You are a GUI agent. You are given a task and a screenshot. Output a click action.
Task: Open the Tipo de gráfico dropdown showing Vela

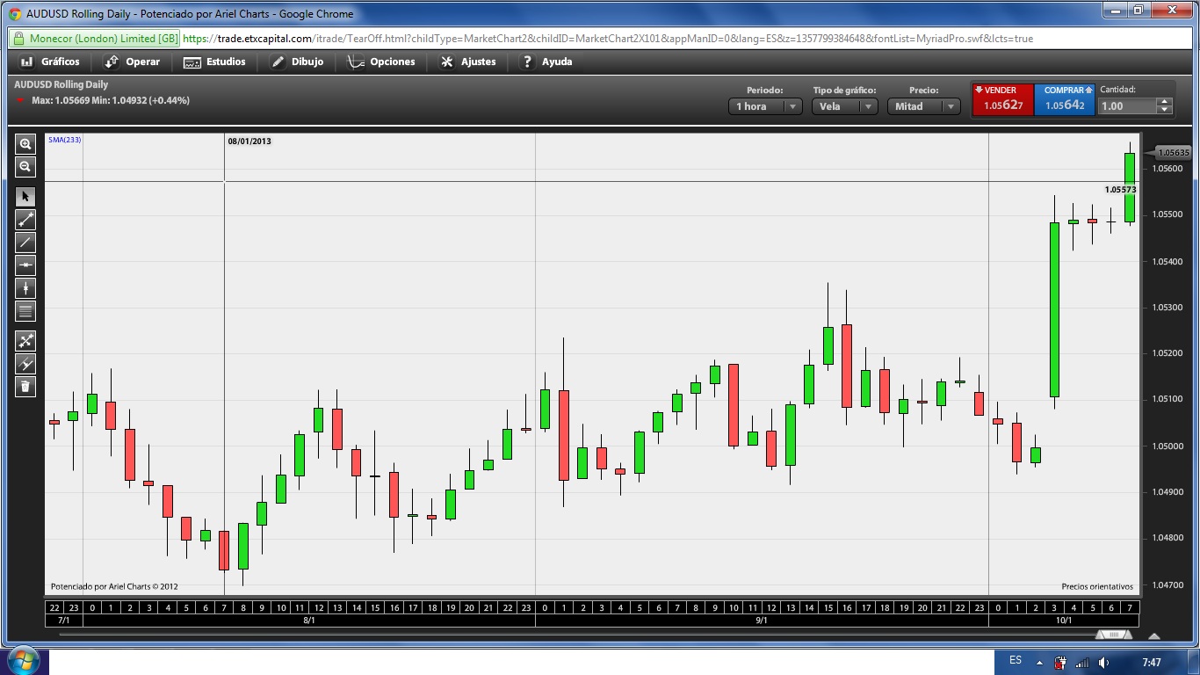[844, 106]
